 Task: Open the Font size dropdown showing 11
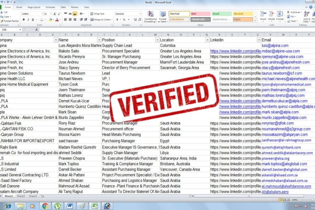51,14
